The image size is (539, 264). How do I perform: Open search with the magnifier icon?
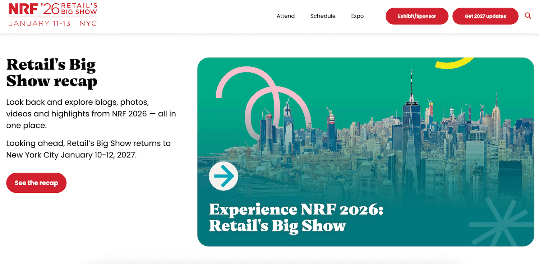(528, 16)
